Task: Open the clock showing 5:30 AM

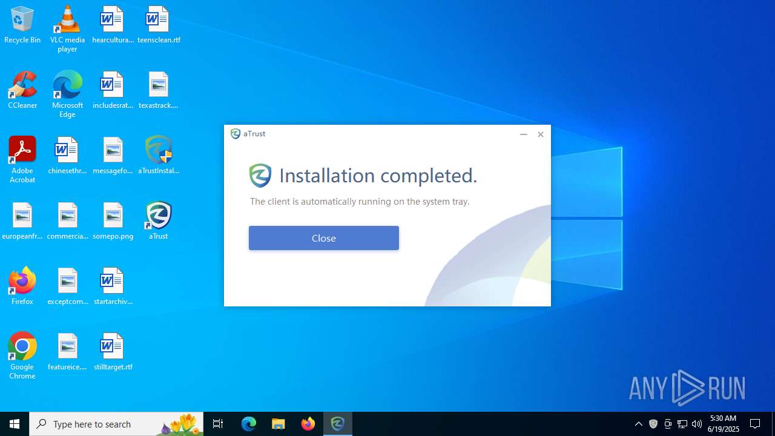Action: (x=724, y=424)
